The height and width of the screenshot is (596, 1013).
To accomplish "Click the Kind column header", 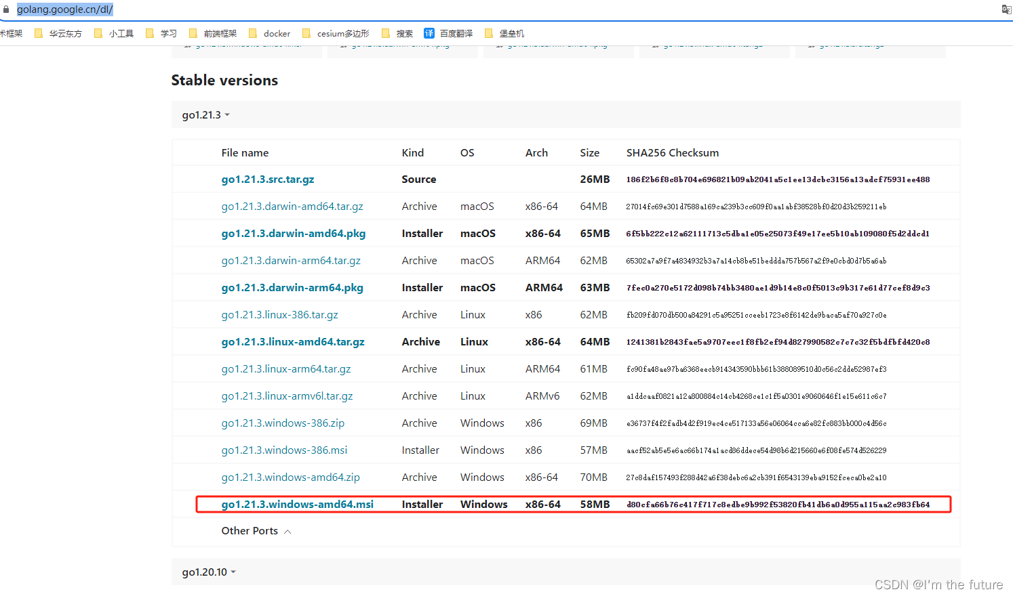I will [412, 153].
